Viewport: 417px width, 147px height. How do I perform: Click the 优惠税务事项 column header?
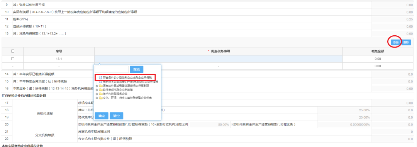tap(218, 51)
